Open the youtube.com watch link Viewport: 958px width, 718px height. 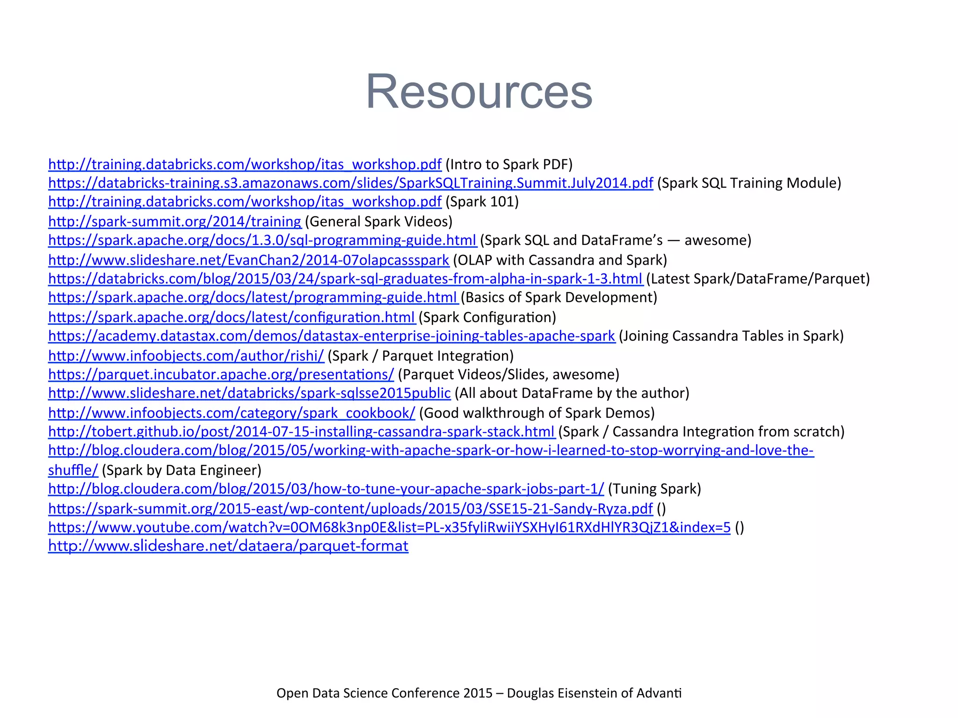point(389,528)
